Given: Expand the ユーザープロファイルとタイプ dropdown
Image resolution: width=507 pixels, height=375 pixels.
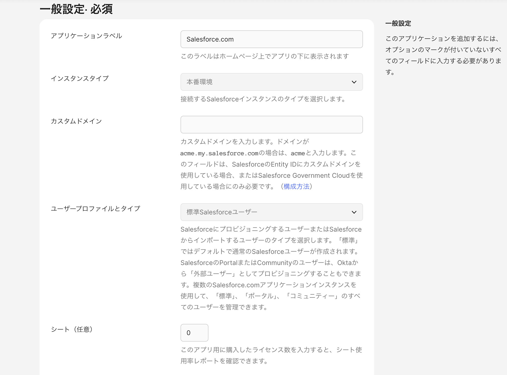Looking at the screenshot, I should (266, 212).
